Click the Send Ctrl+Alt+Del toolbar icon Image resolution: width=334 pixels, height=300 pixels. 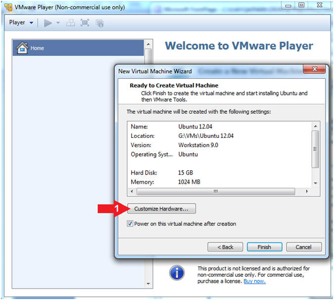click(x=70, y=23)
